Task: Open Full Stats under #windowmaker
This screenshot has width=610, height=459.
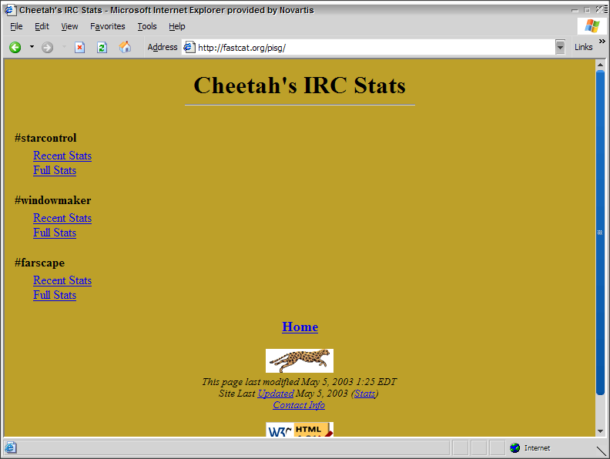Action: tap(55, 233)
